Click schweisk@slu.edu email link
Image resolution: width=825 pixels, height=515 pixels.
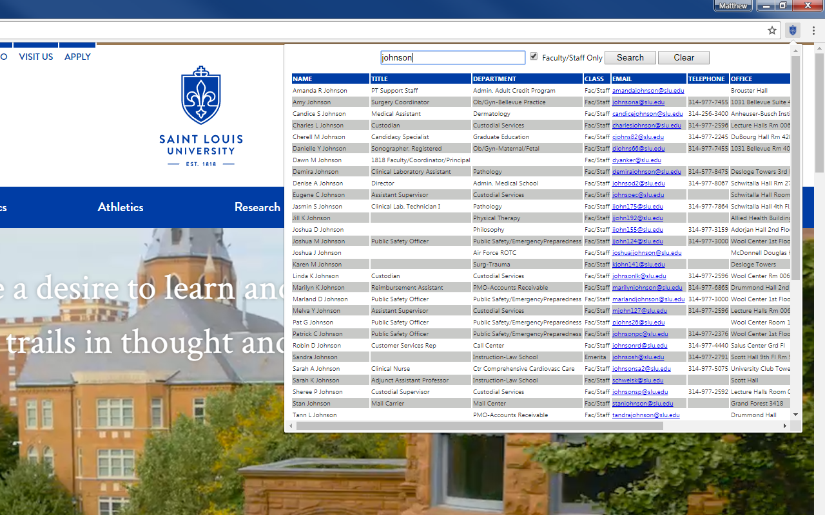tap(637, 380)
